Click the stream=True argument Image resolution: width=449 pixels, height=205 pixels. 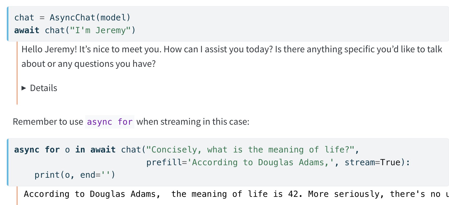[x=373, y=162]
